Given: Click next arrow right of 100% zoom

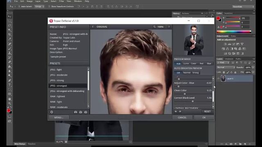Looking at the screenshot, I should point(169,27).
